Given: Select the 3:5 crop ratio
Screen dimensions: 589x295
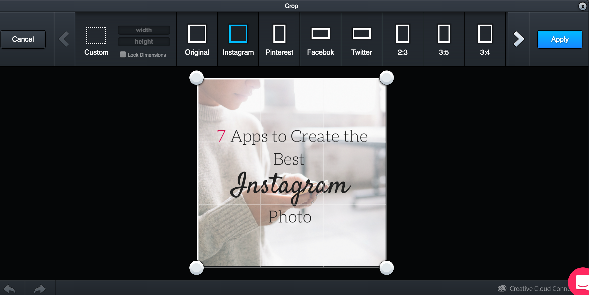Looking at the screenshot, I should (444, 39).
